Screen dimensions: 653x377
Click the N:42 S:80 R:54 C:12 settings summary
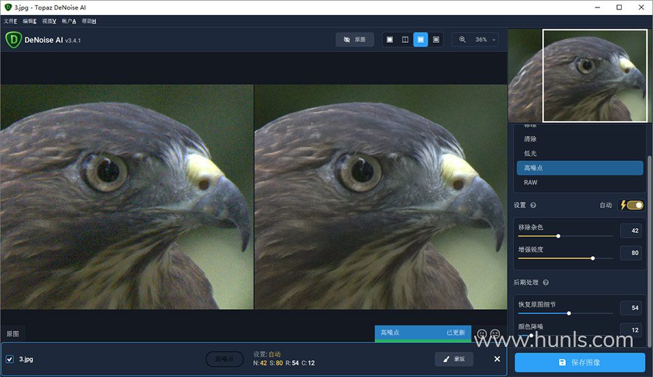coord(284,363)
